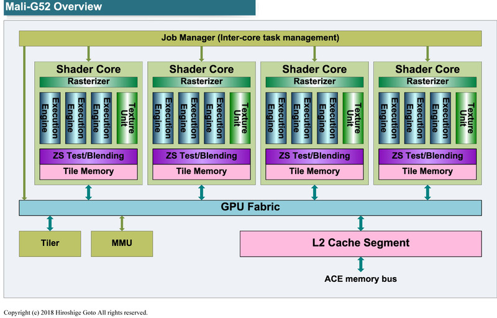Click Tile Memory in the third Shader Core
The height and width of the screenshot is (318, 497).
(314, 171)
